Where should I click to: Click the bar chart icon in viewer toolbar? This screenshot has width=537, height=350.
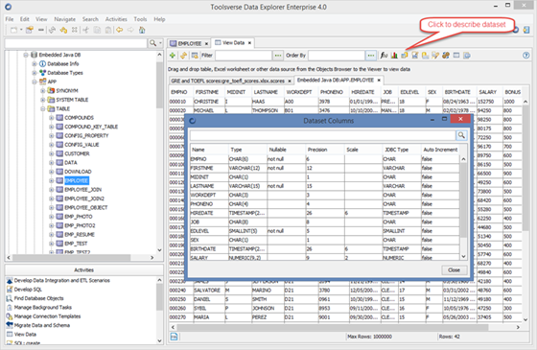pos(394,56)
